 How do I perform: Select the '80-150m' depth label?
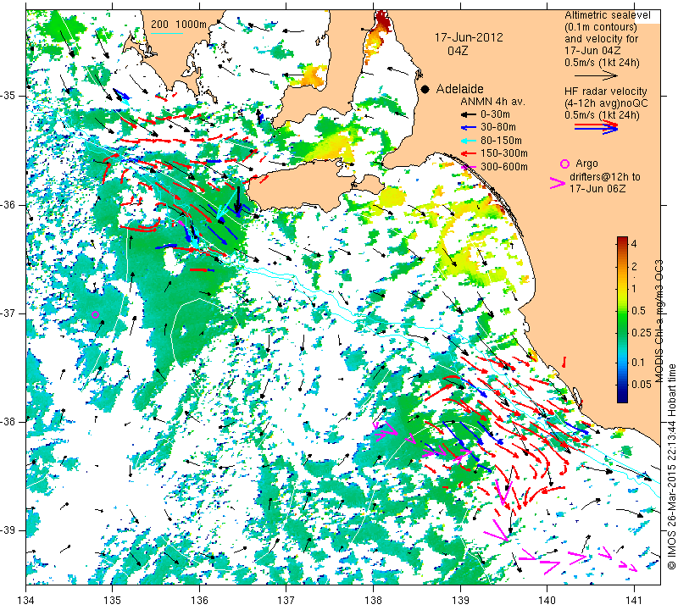pyautogui.click(x=501, y=141)
